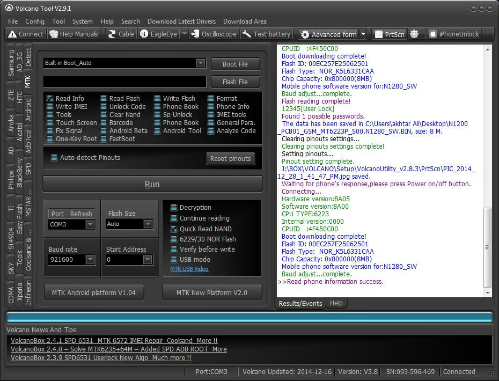Click the flash file path input field

click(x=124, y=82)
